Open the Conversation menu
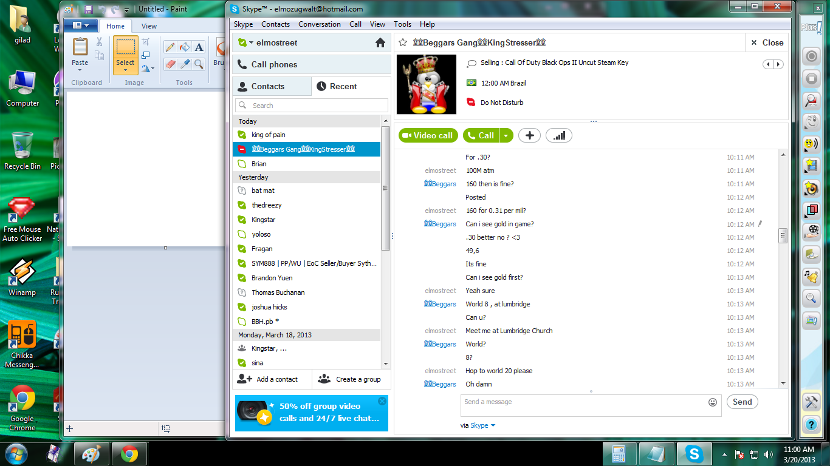This screenshot has height=466, width=830. (320, 24)
